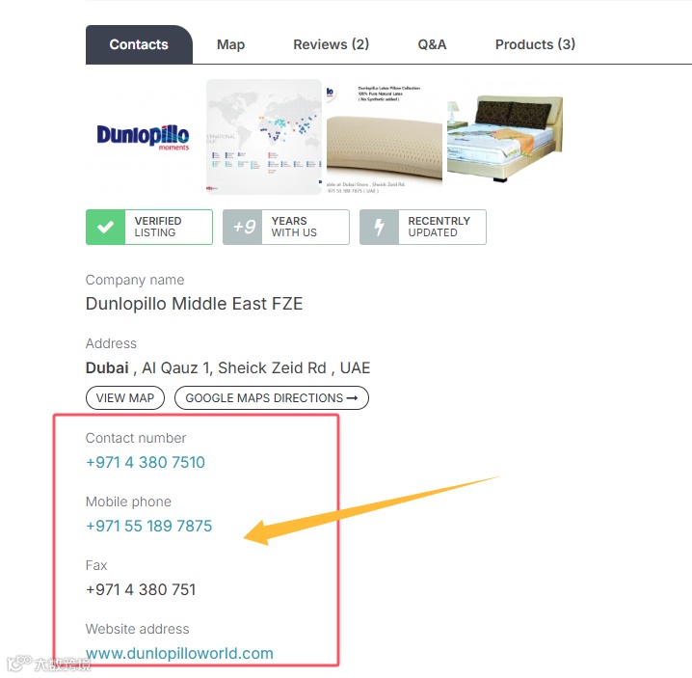This screenshot has height=678, width=692.
Task: Click the green verified checkmark icon
Action: pos(105,227)
